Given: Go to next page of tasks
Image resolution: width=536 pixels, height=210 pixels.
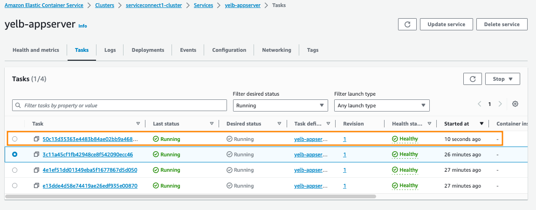Looking at the screenshot, I should click(x=500, y=104).
